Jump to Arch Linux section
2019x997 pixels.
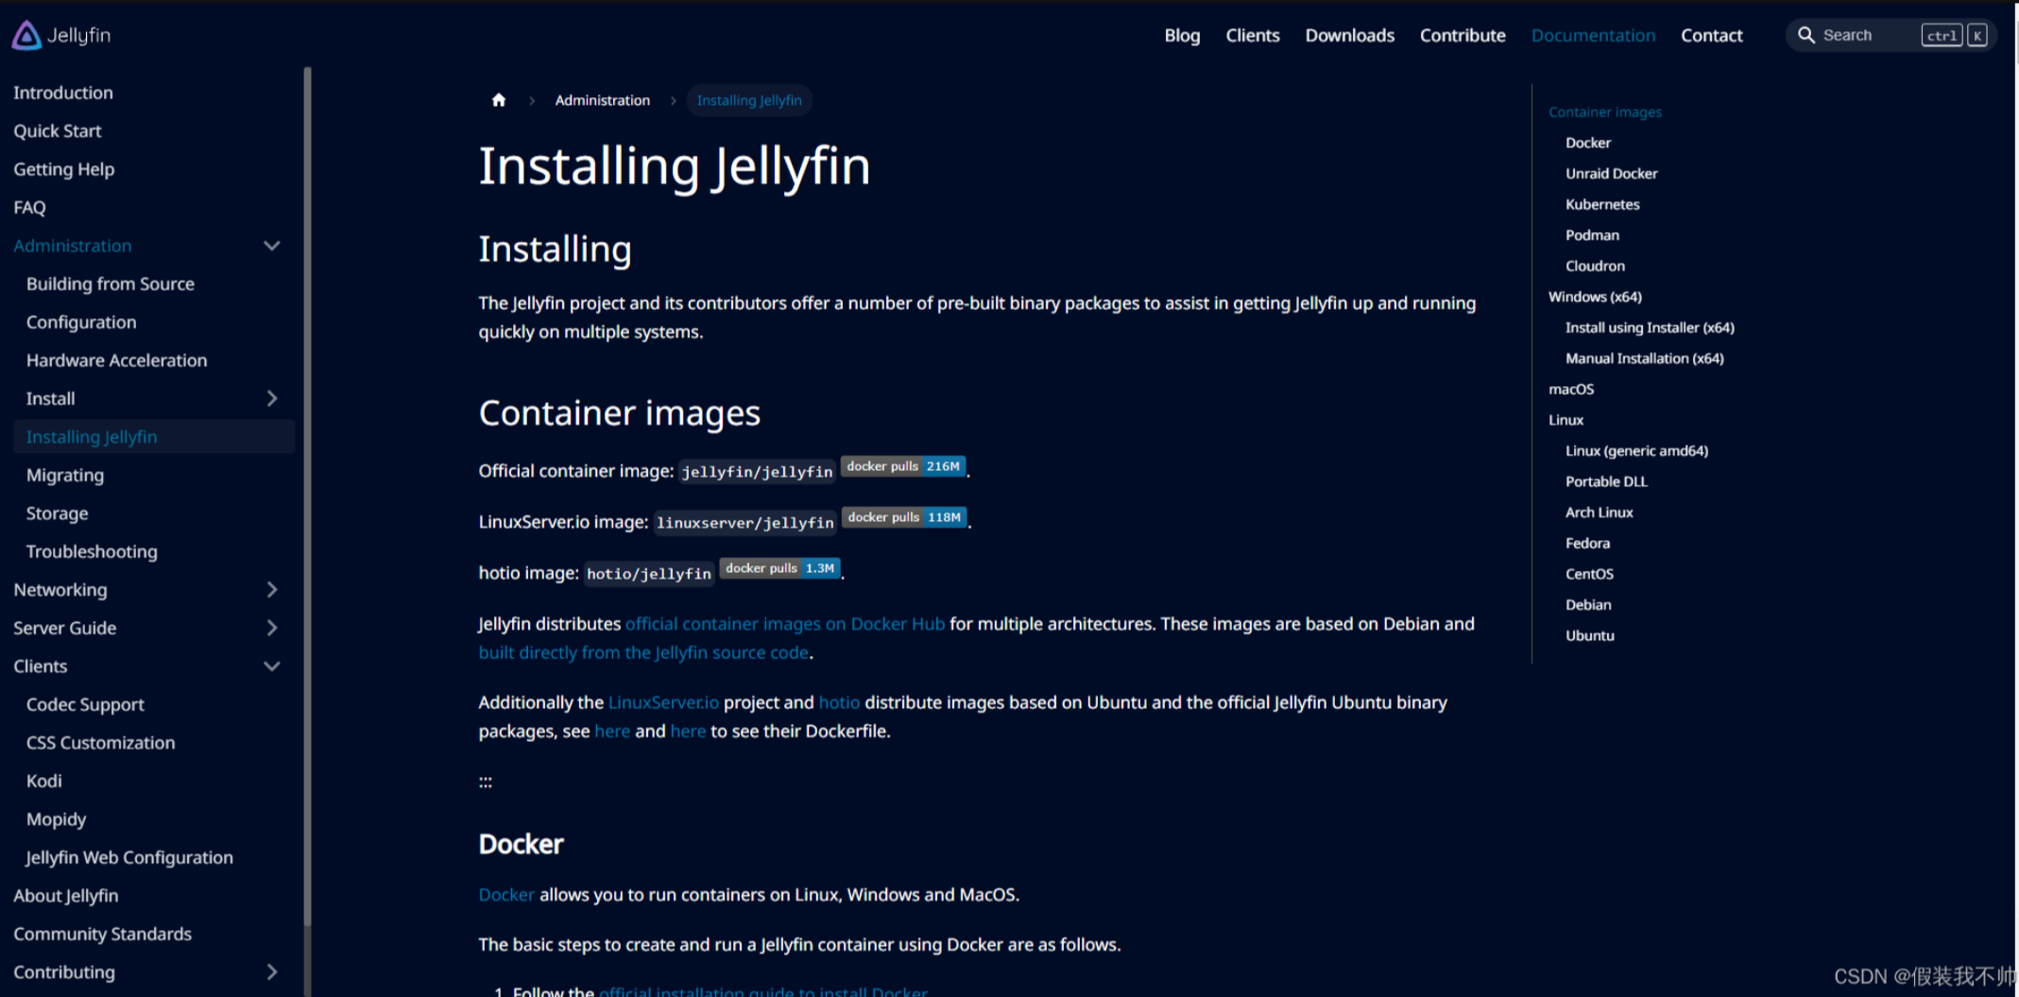point(1600,512)
